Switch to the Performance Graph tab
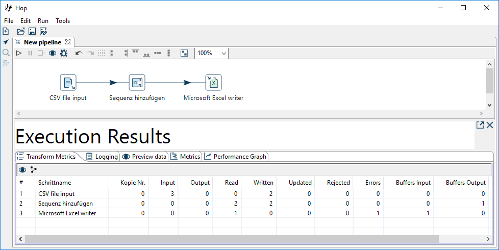The image size is (499, 250). click(x=236, y=157)
